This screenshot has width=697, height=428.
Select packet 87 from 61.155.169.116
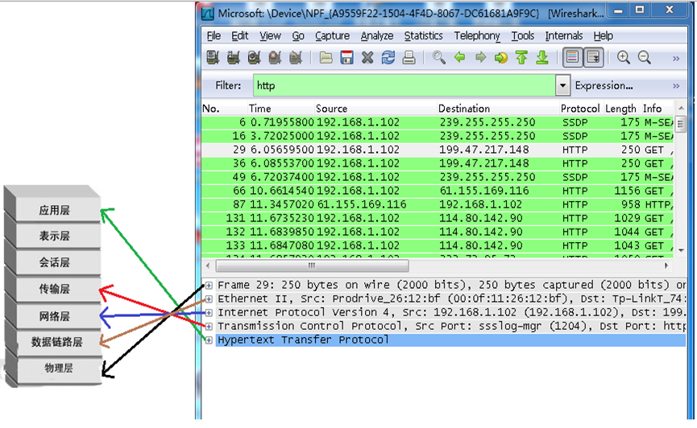coord(438,204)
